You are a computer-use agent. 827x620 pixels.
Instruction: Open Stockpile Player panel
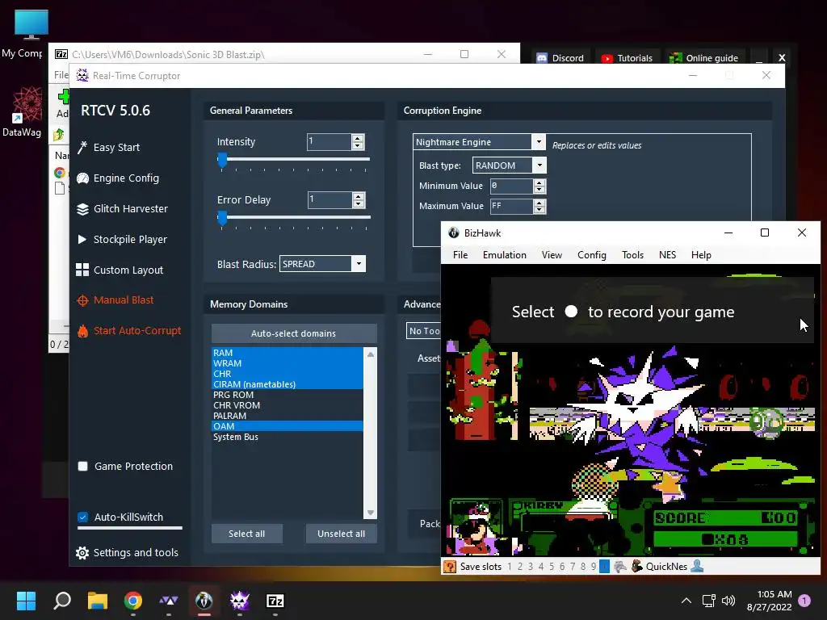(x=122, y=239)
